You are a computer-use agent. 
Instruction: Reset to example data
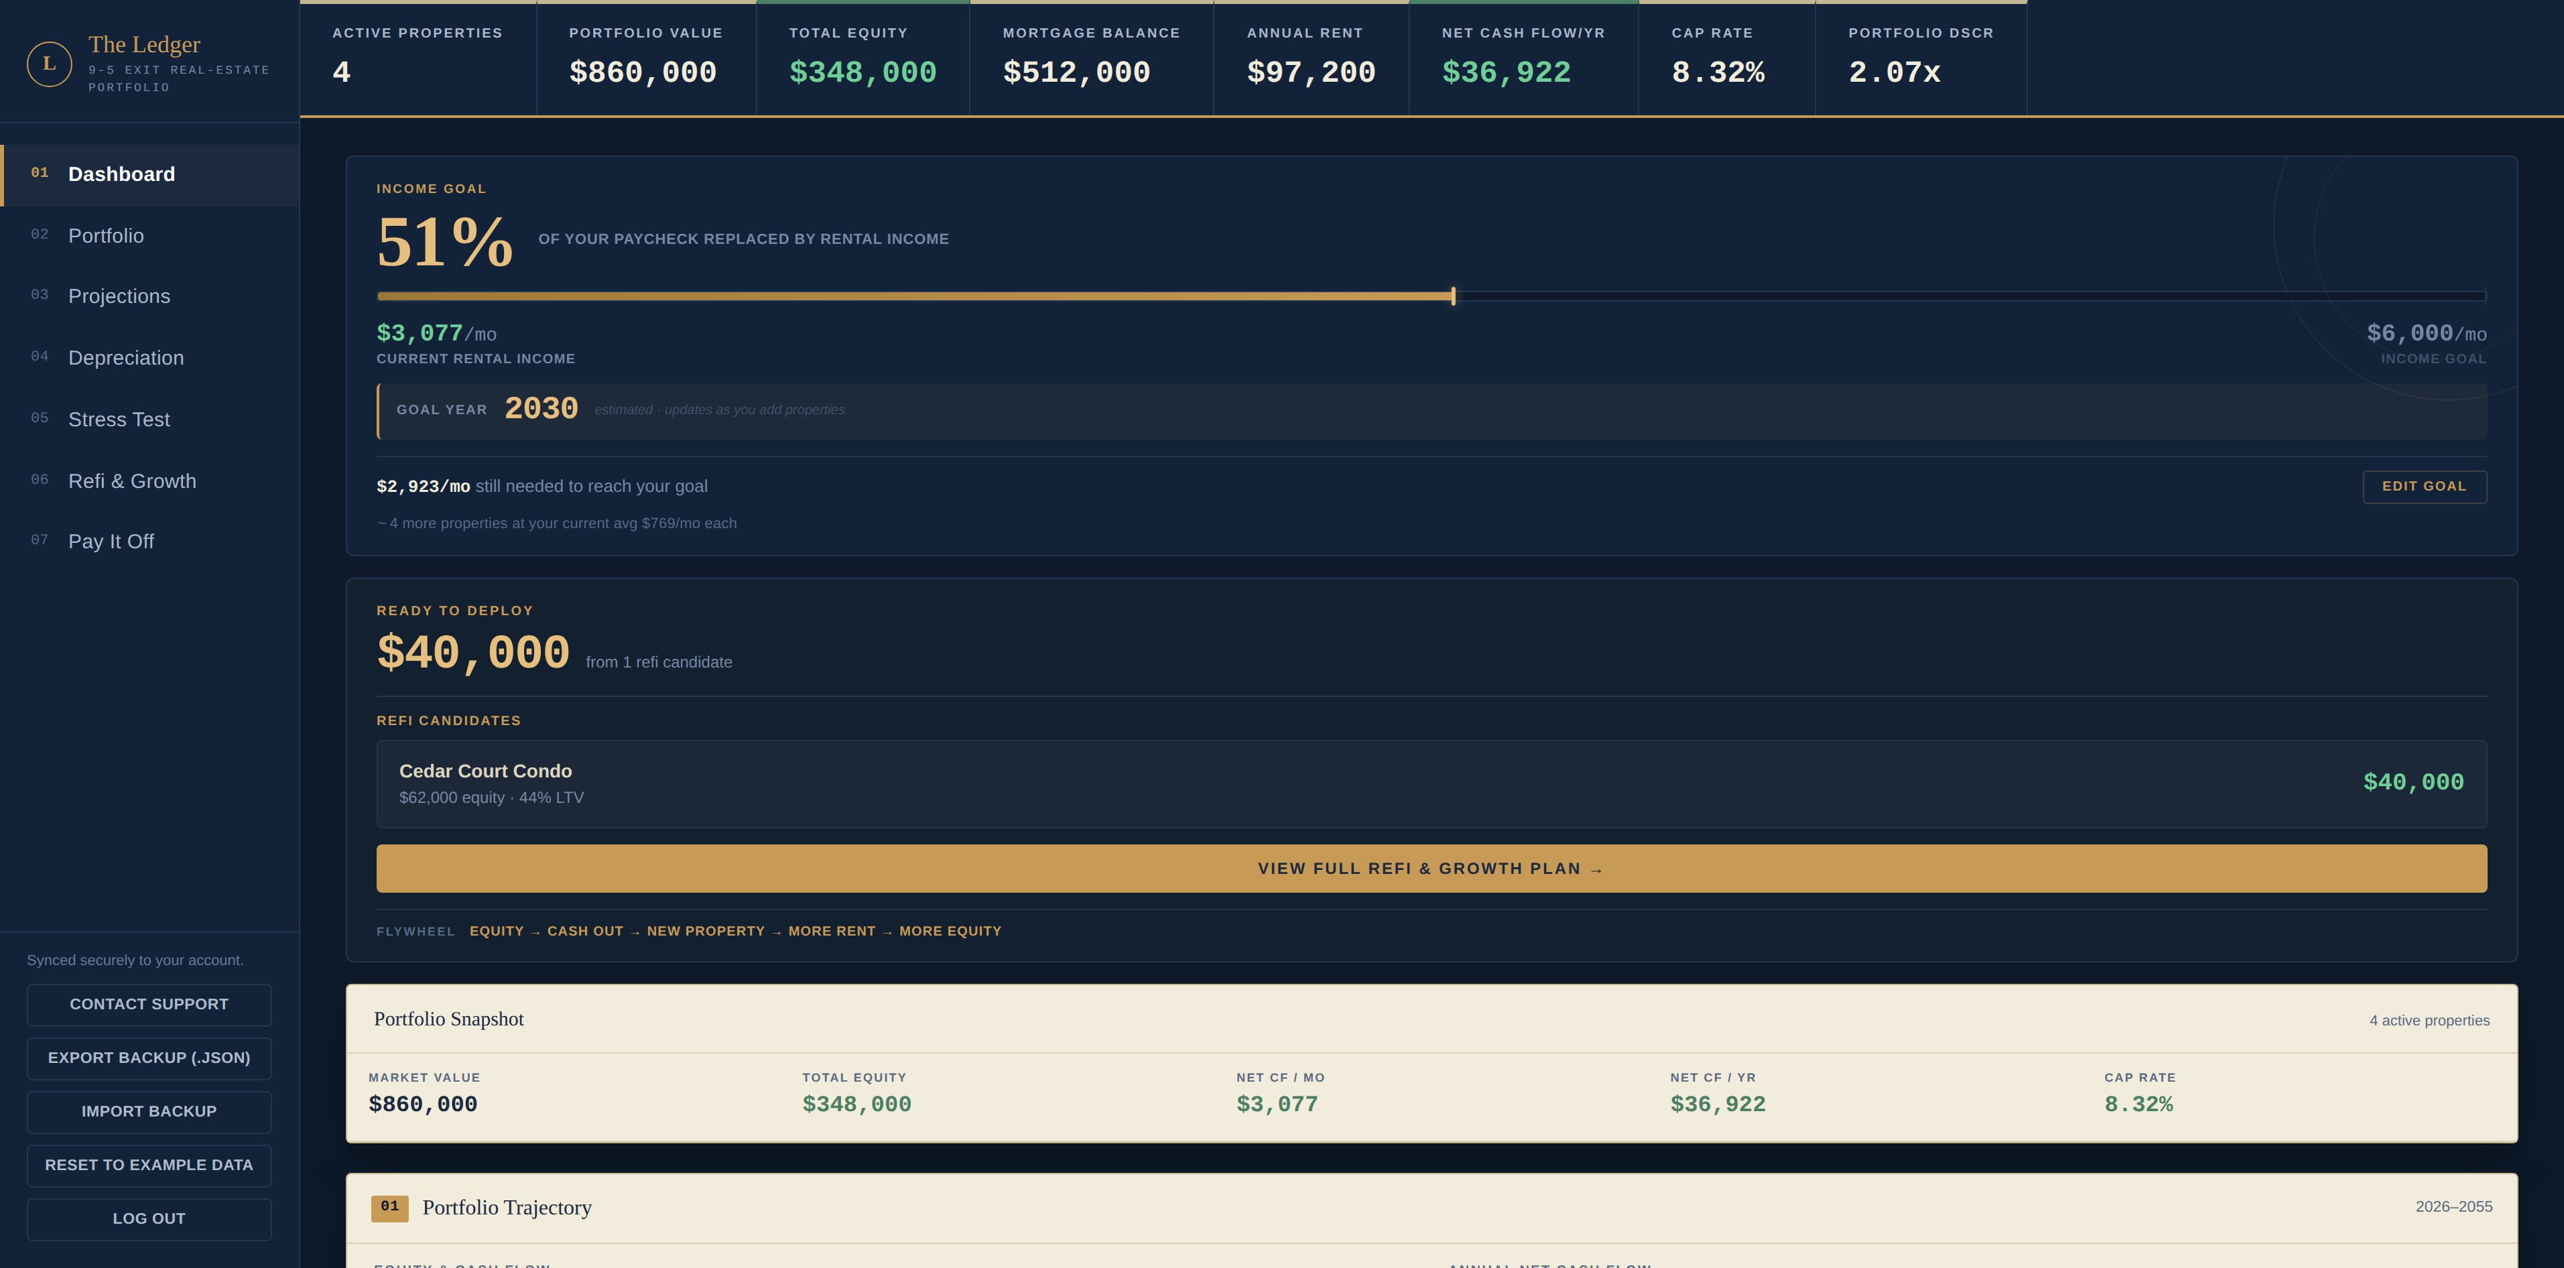pyautogui.click(x=149, y=1165)
